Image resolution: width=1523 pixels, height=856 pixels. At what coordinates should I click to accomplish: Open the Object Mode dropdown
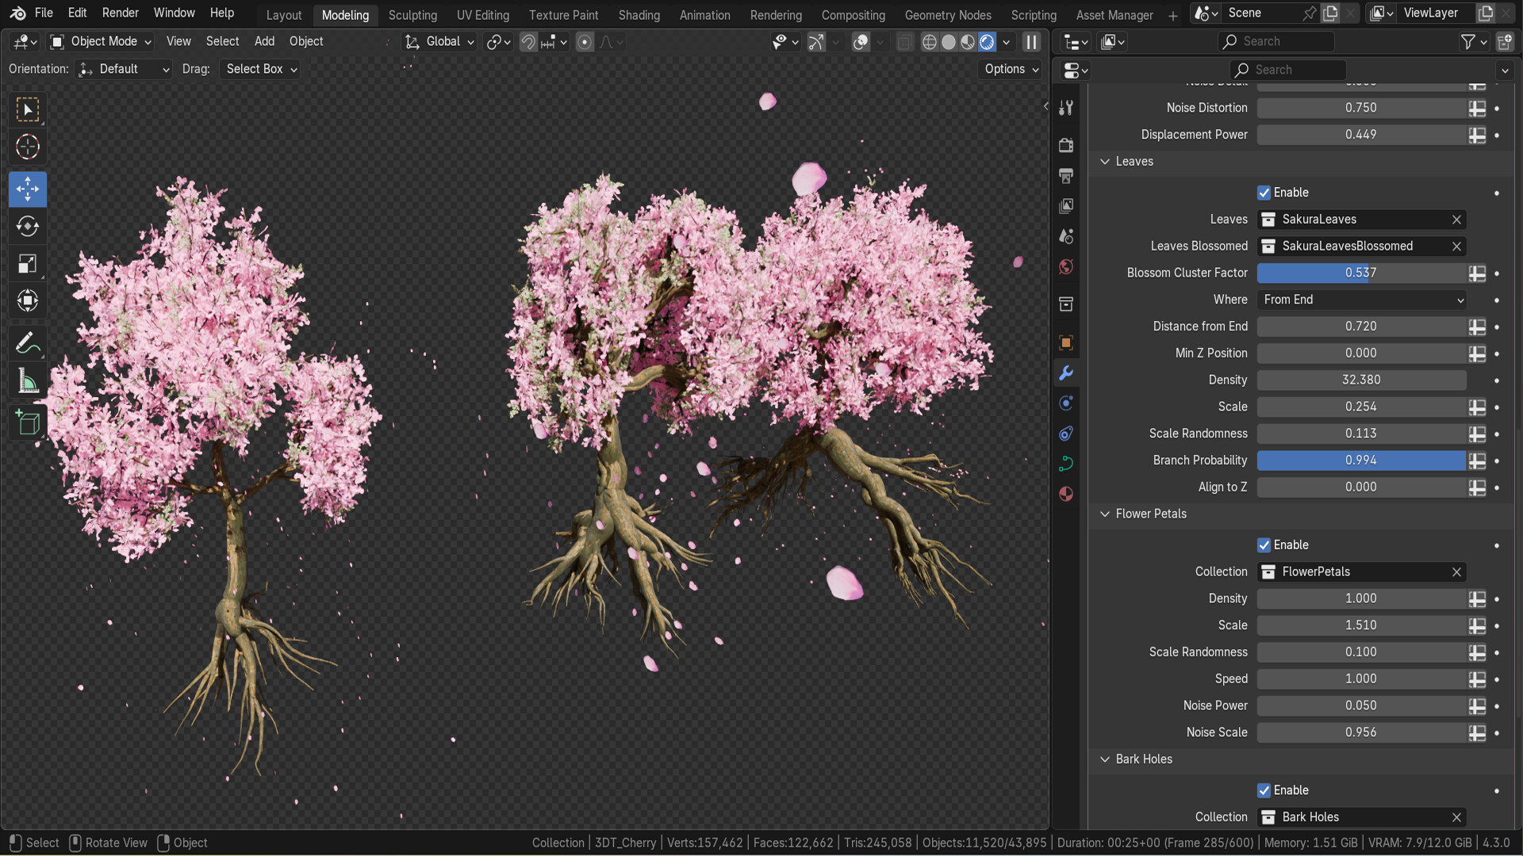99,41
